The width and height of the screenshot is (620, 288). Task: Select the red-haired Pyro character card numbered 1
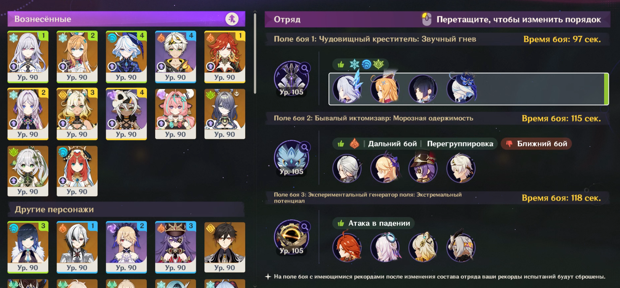click(x=225, y=57)
